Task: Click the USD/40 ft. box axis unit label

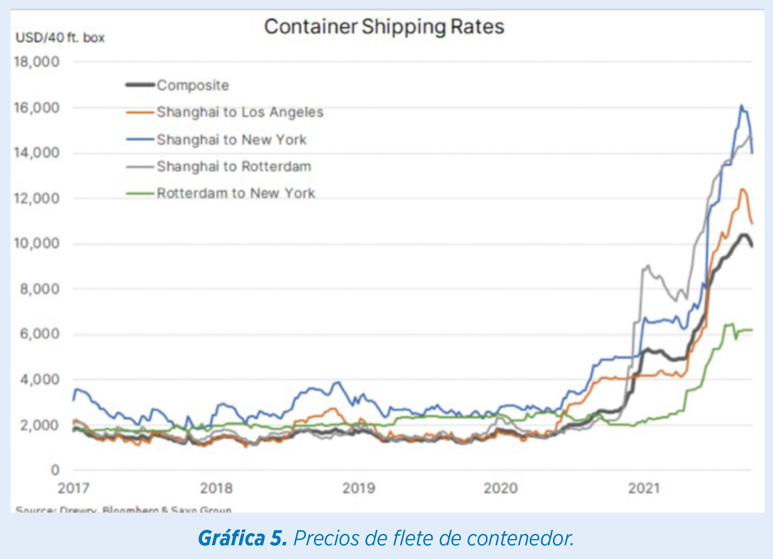Action: 60,38
